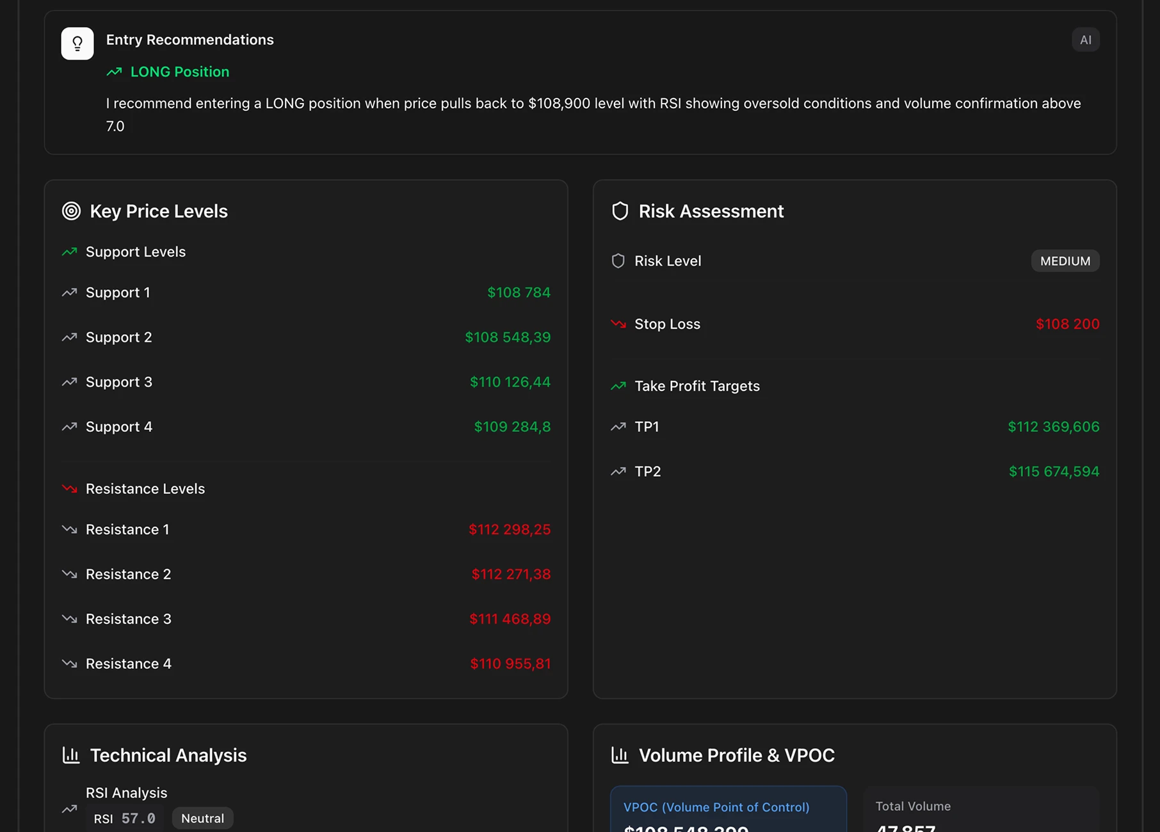The width and height of the screenshot is (1160, 832).
Task: Click the red down arrow beside Resistance Levels
Action: (69, 489)
